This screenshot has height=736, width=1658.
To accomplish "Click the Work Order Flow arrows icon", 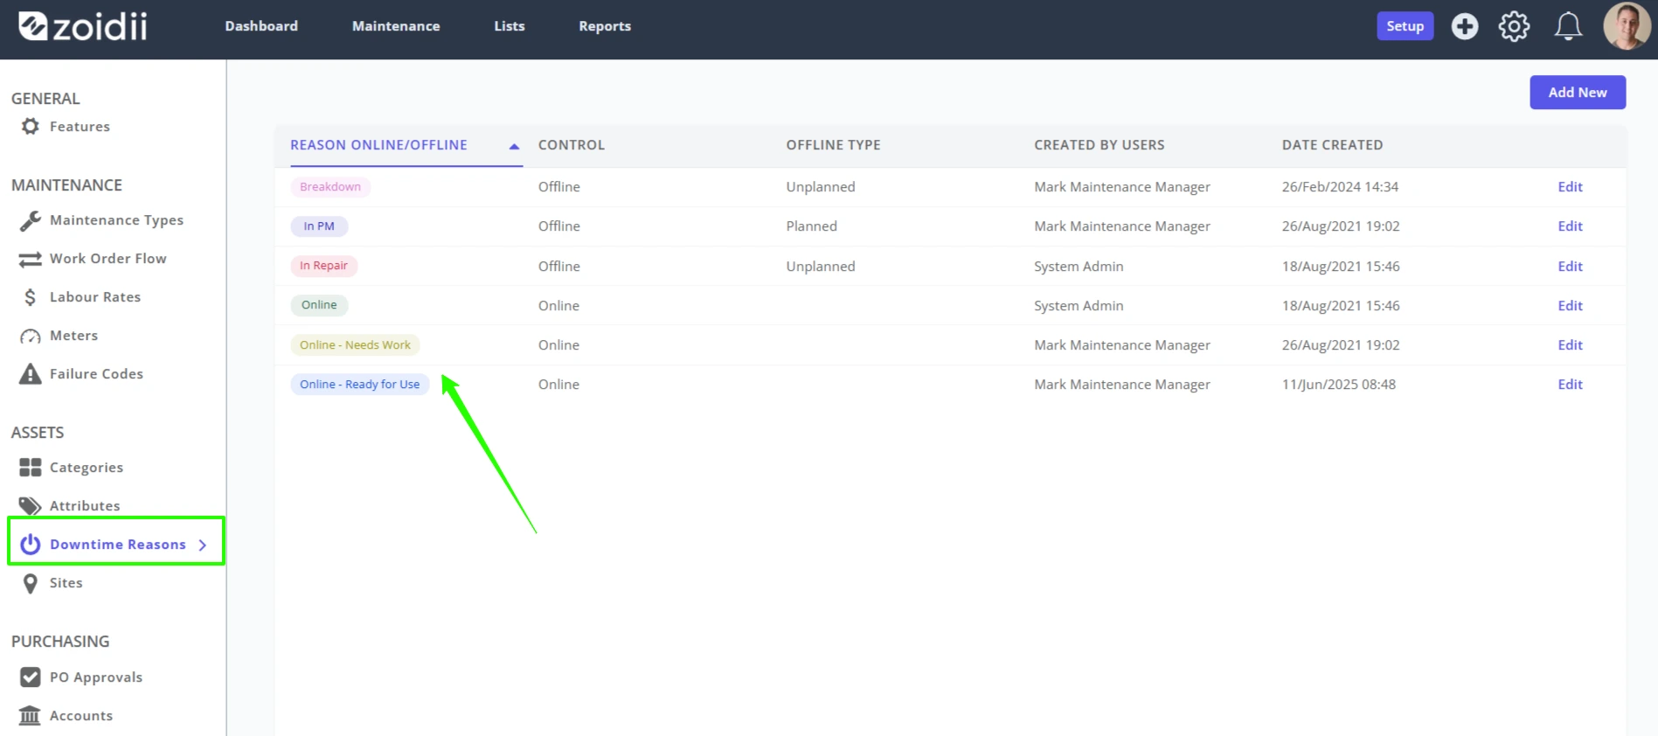I will click(x=31, y=259).
